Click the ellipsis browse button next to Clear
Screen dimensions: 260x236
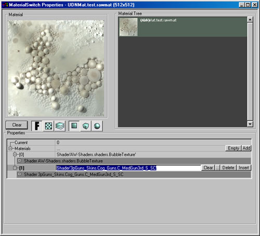click(x=217, y=168)
